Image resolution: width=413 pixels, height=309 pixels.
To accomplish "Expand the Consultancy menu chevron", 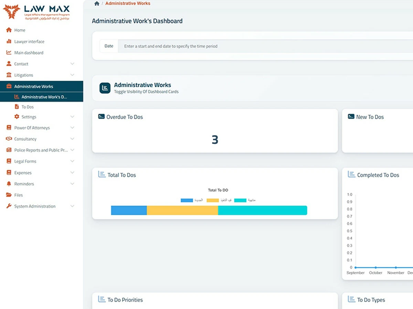I will pyautogui.click(x=72, y=139).
